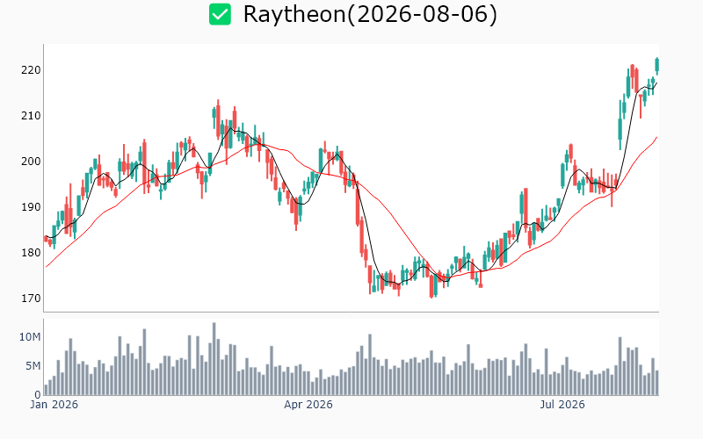Click the 210 price axis label

[31, 116]
